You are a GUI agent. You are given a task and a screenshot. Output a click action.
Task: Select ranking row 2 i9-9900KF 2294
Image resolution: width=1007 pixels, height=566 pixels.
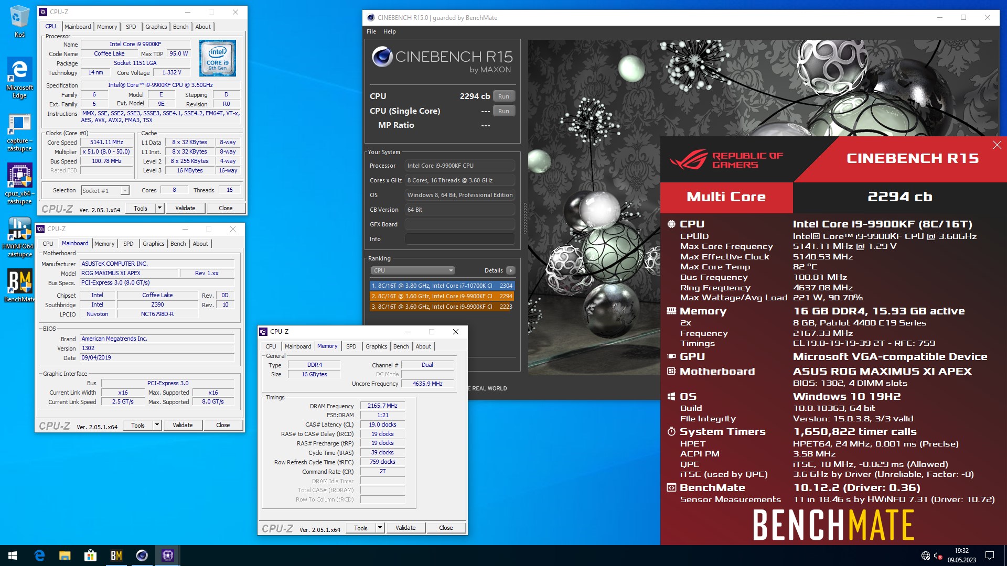point(442,296)
